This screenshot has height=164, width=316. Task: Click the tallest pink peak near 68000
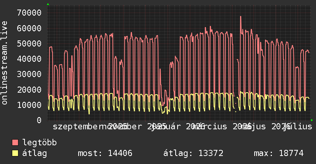pyautogui.click(x=240, y=17)
